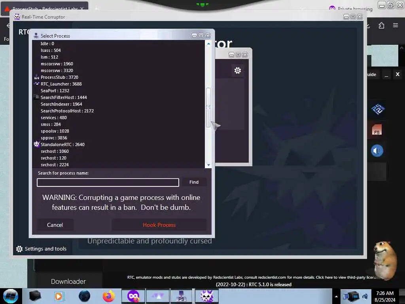
Task: Open gear settings in small background window
Action: 238,70
